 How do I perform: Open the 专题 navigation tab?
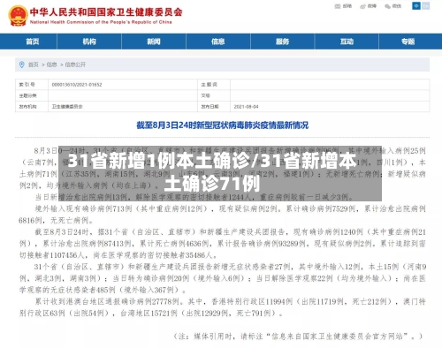[408, 42]
